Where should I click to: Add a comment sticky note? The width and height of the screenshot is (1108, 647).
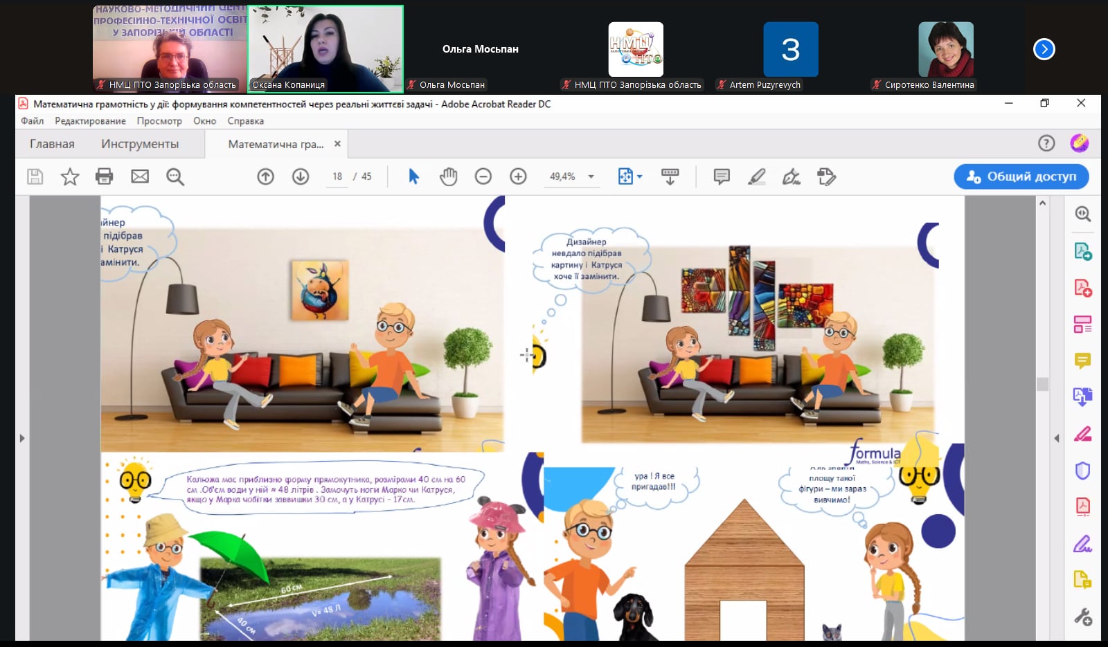tap(722, 176)
